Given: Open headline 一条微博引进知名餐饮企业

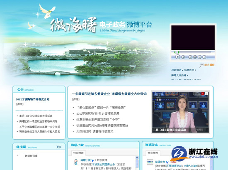Looking at the screenshot, I should point(91,94).
